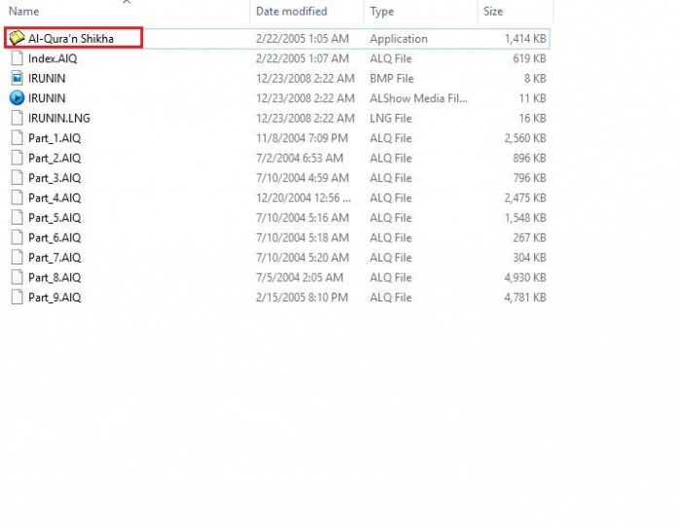Click the 2/22/2005 1:05 AM date cell
Image resolution: width=681 pixels, height=528 pixels.
pos(303,39)
